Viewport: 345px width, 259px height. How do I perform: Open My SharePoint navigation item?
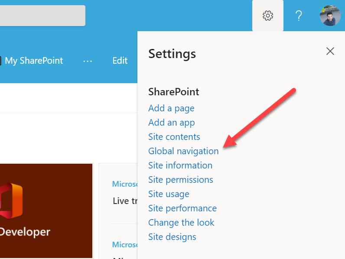click(34, 61)
